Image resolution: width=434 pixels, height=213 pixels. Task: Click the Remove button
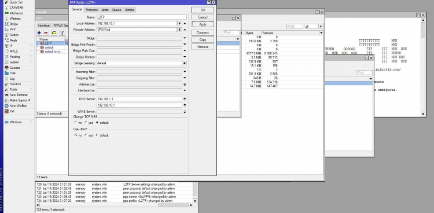pyautogui.click(x=203, y=47)
